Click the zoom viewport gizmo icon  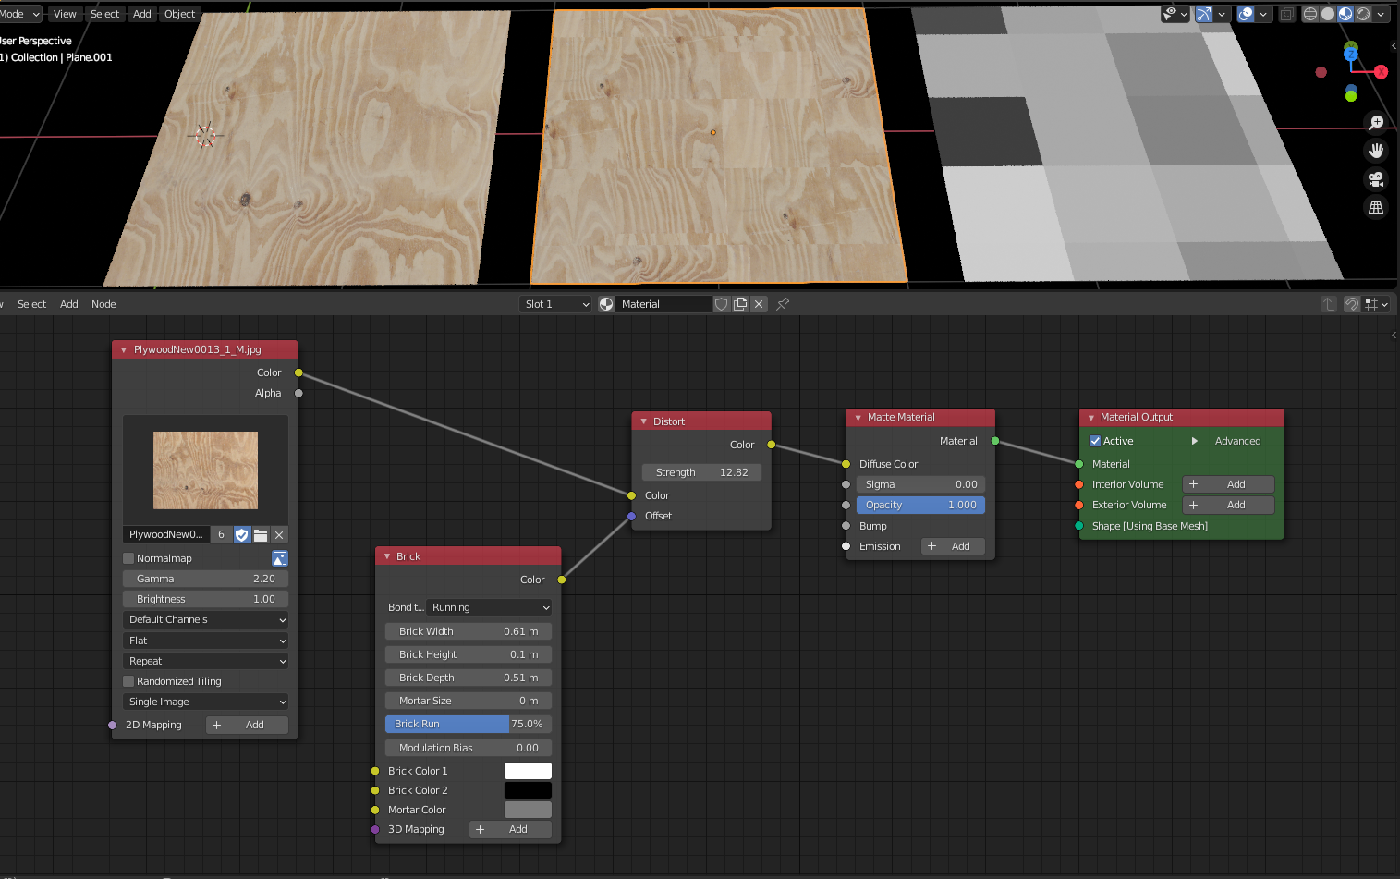pos(1376,123)
